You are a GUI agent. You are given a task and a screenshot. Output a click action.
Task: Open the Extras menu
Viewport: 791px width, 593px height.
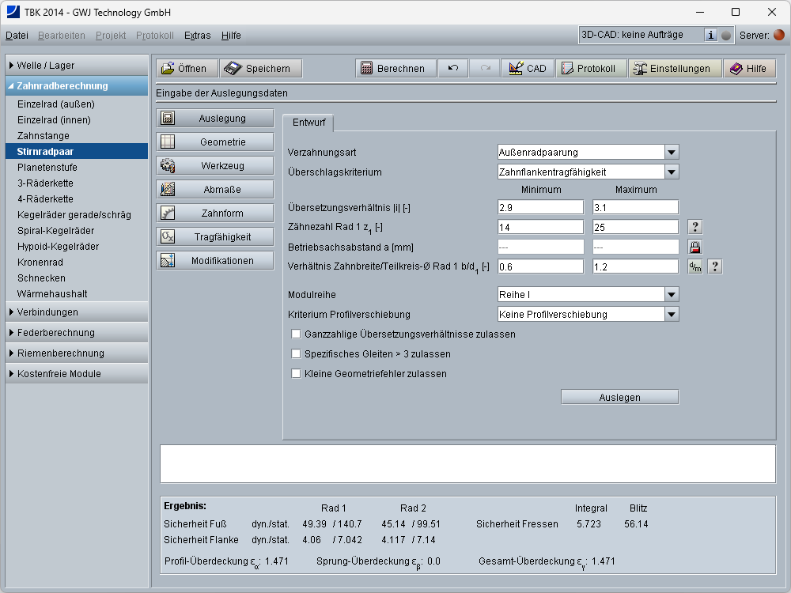[x=197, y=36]
